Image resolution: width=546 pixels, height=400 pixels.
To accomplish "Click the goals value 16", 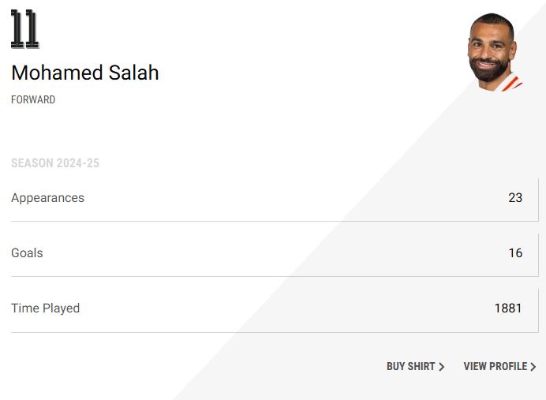I will click(515, 253).
